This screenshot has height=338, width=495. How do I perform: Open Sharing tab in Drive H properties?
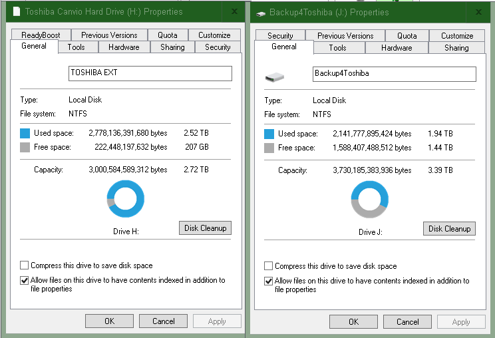pos(172,47)
